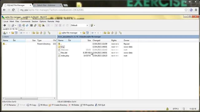Image resolution: width=200 pixels, height=112 pixels.
Task: Toggle directory tree in remote panel
Action: pos(120,33)
